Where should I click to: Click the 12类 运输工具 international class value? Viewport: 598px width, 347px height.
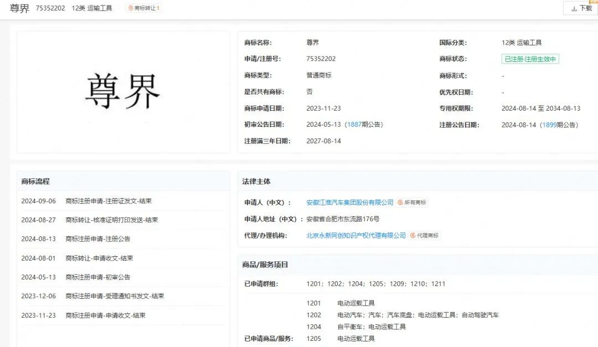click(522, 43)
